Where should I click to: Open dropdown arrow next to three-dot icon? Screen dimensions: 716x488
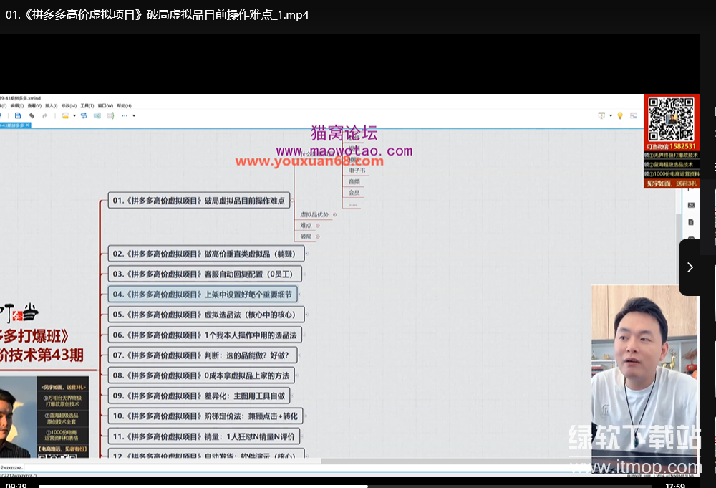(x=134, y=115)
